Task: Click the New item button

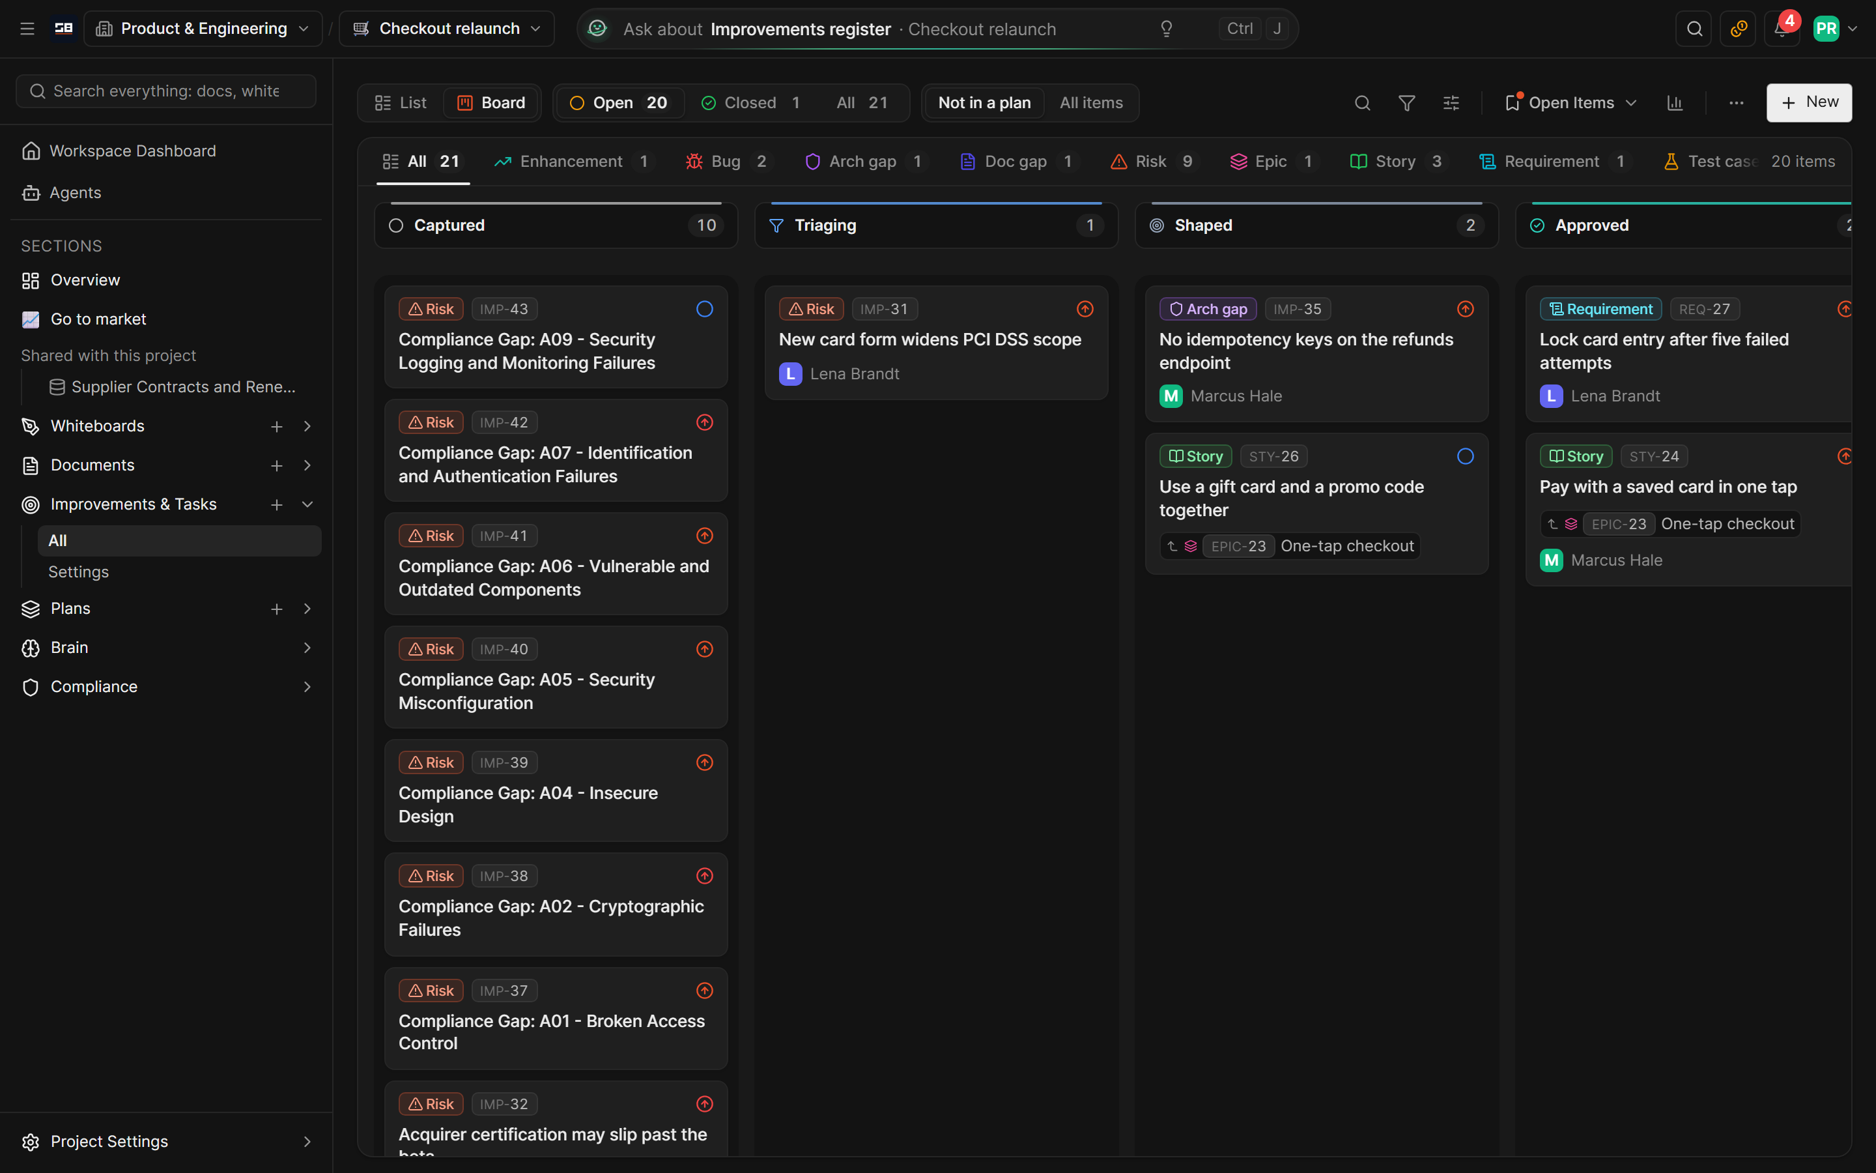Action: pyautogui.click(x=1808, y=102)
